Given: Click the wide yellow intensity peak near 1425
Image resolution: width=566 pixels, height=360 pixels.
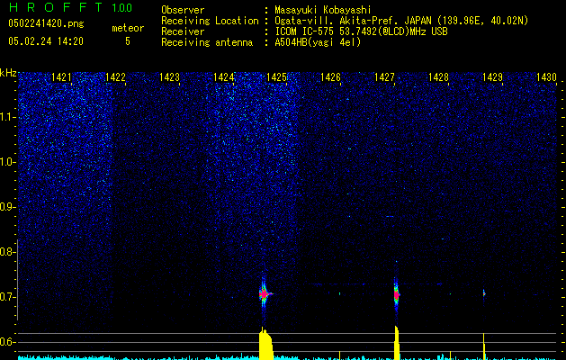Looking at the screenshot, I should 266,344.
